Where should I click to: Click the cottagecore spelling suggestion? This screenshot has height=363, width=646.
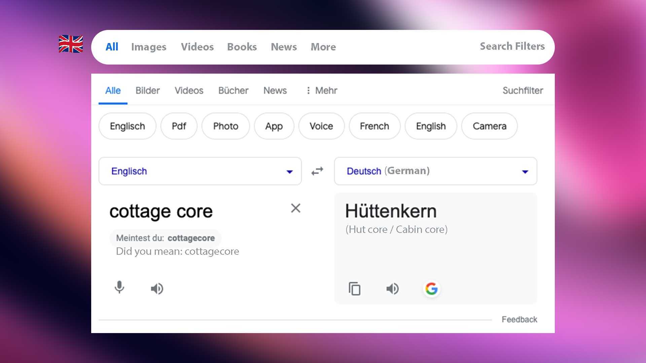[x=191, y=238]
